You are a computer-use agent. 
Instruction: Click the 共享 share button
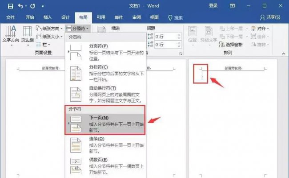point(270,17)
